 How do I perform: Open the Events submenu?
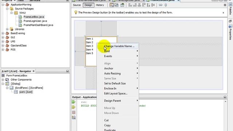[x=118, y=56]
